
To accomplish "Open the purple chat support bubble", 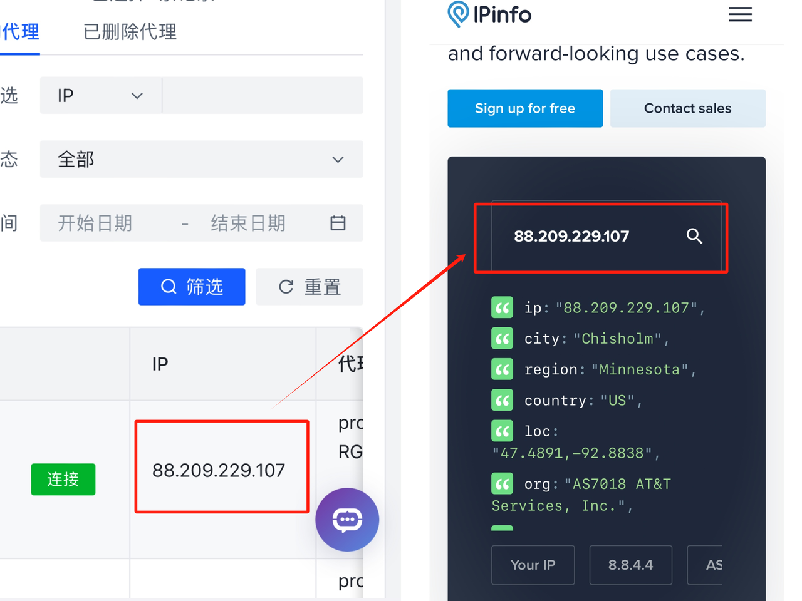I will point(347,520).
